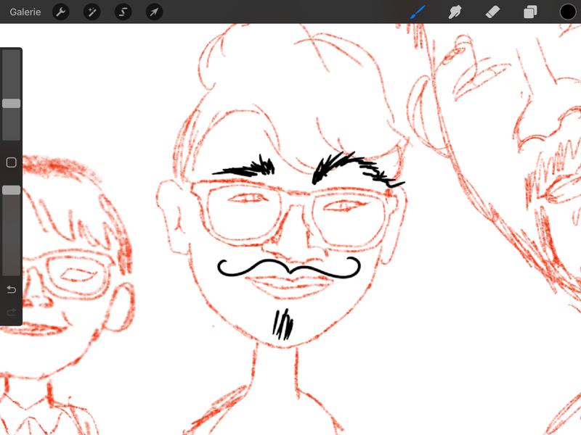Select the Eraser tool
The height and width of the screenshot is (435, 581).
tap(493, 12)
